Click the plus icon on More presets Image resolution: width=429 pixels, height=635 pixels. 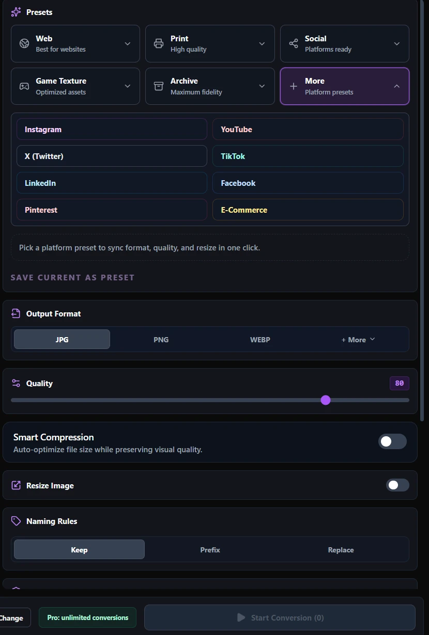coord(294,86)
